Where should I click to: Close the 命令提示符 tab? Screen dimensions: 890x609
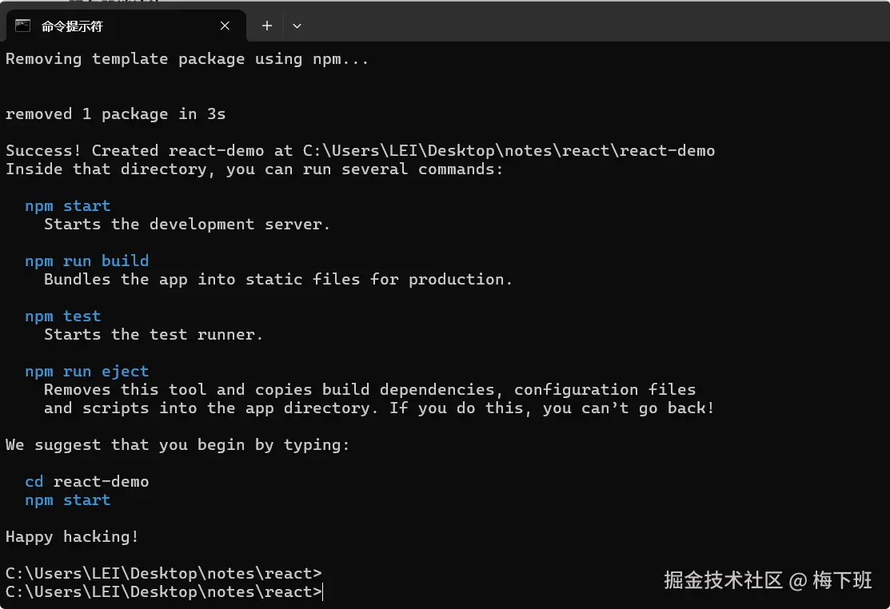(x=225, y=26)
